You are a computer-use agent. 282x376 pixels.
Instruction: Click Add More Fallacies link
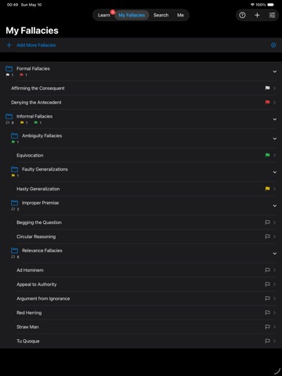(36, 45)
